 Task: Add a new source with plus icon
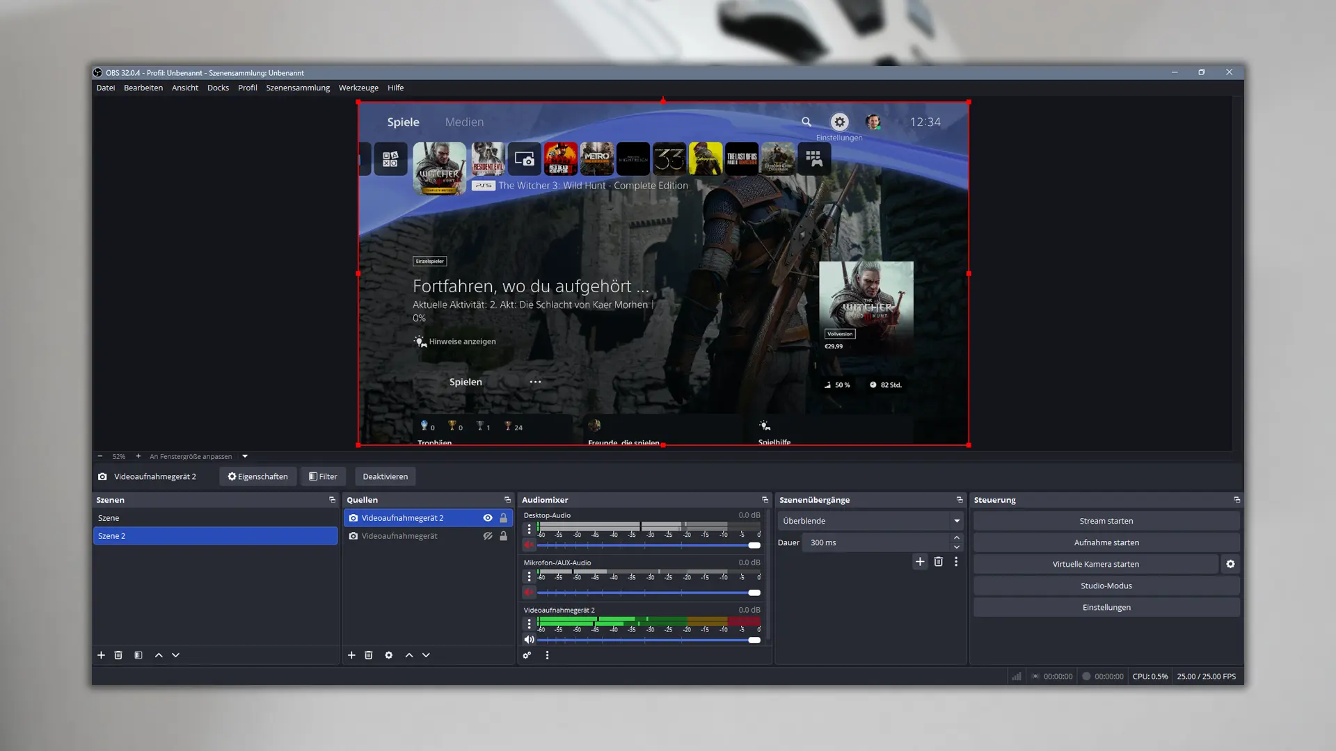pyautogui.click(x=351, y=655)
